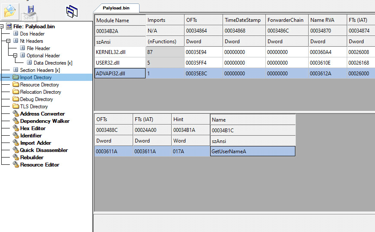Select the Section Headers [x] item
The image size is (375, 232).
pos(40,70)
